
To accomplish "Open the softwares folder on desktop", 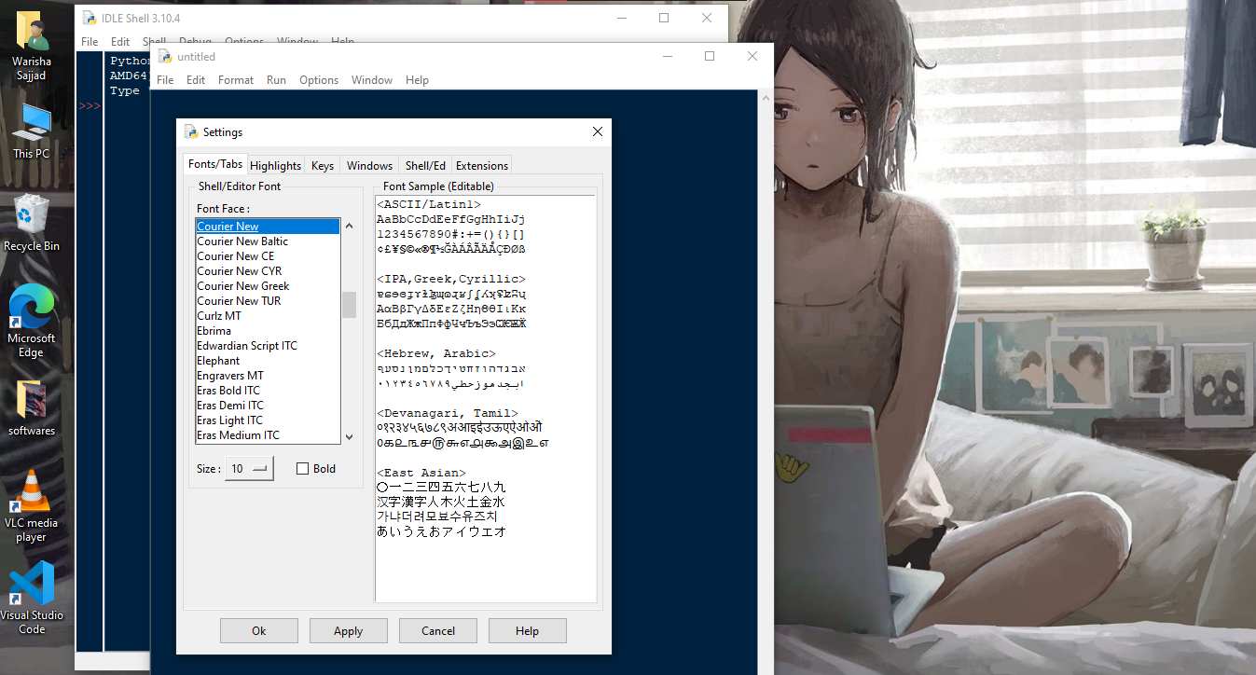I will (x=32, y=408).
